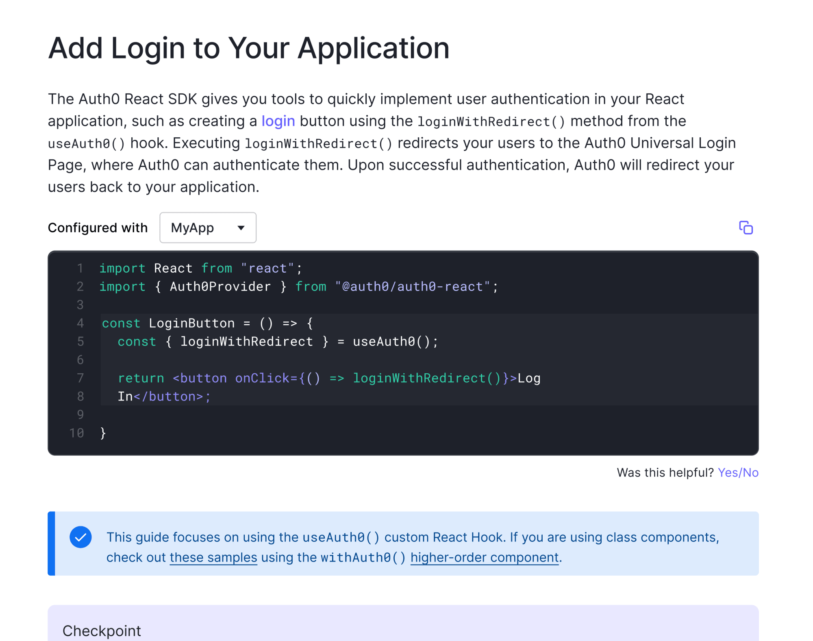Click 'In</button>;' on line 8
The image size is (813, 641).
pos(164,396)
